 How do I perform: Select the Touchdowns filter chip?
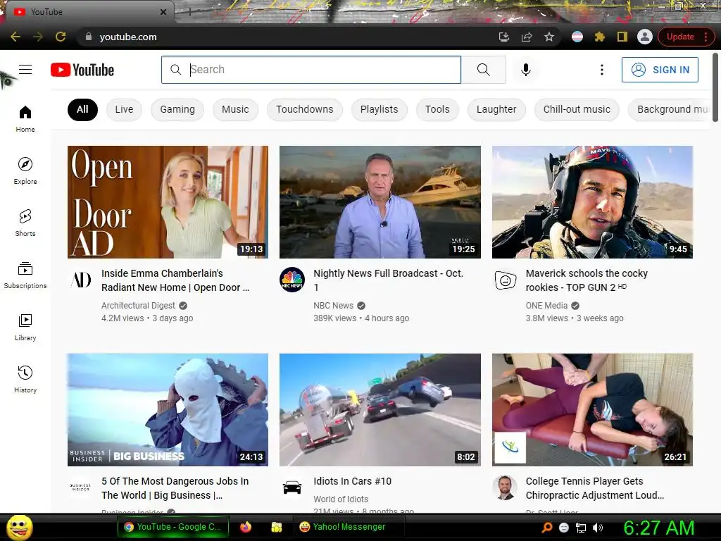coord(304,109)
